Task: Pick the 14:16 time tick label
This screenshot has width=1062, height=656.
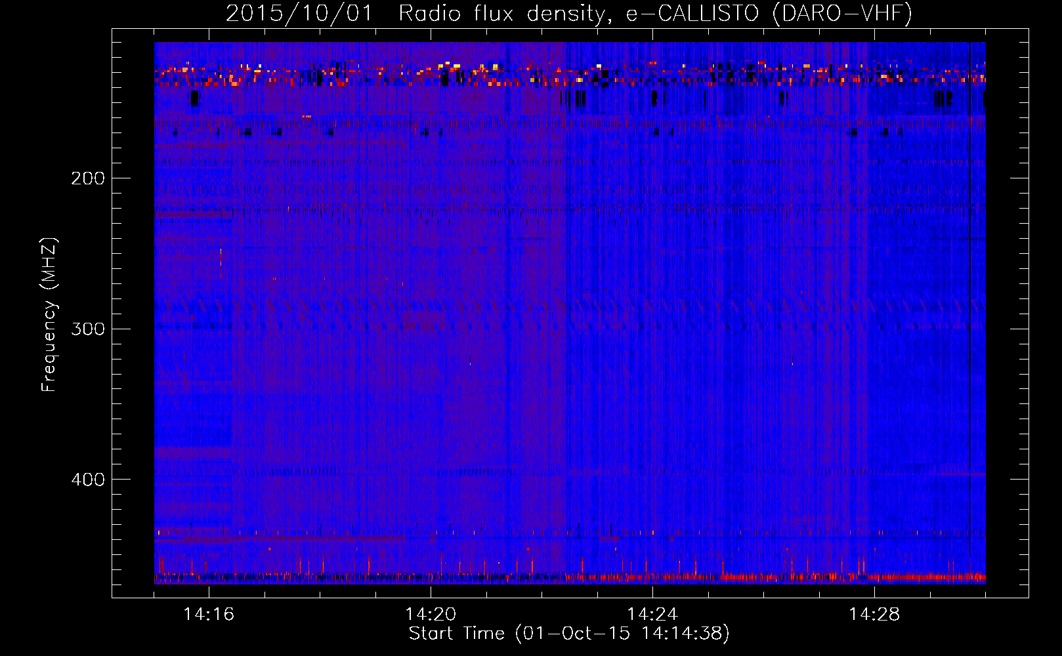Action: pos(209,615)
